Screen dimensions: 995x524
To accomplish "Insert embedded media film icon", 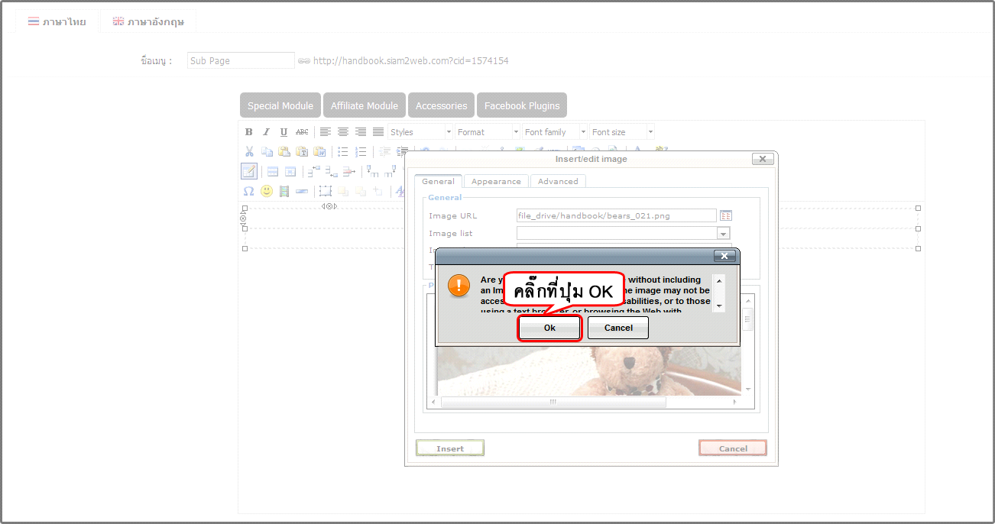I will click(284, 191).
